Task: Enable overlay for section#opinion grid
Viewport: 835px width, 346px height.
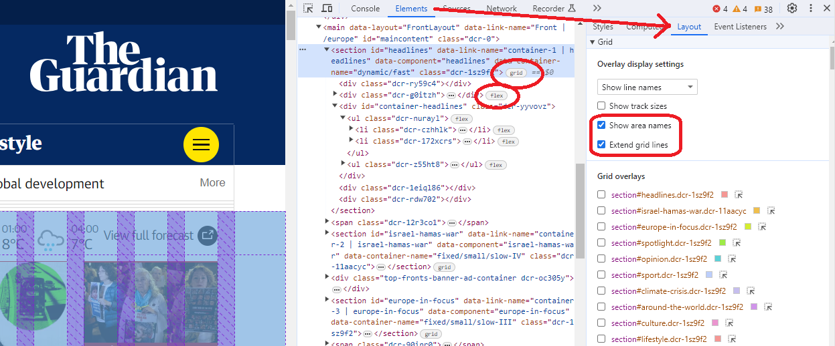Action: (x=602, y=259)
